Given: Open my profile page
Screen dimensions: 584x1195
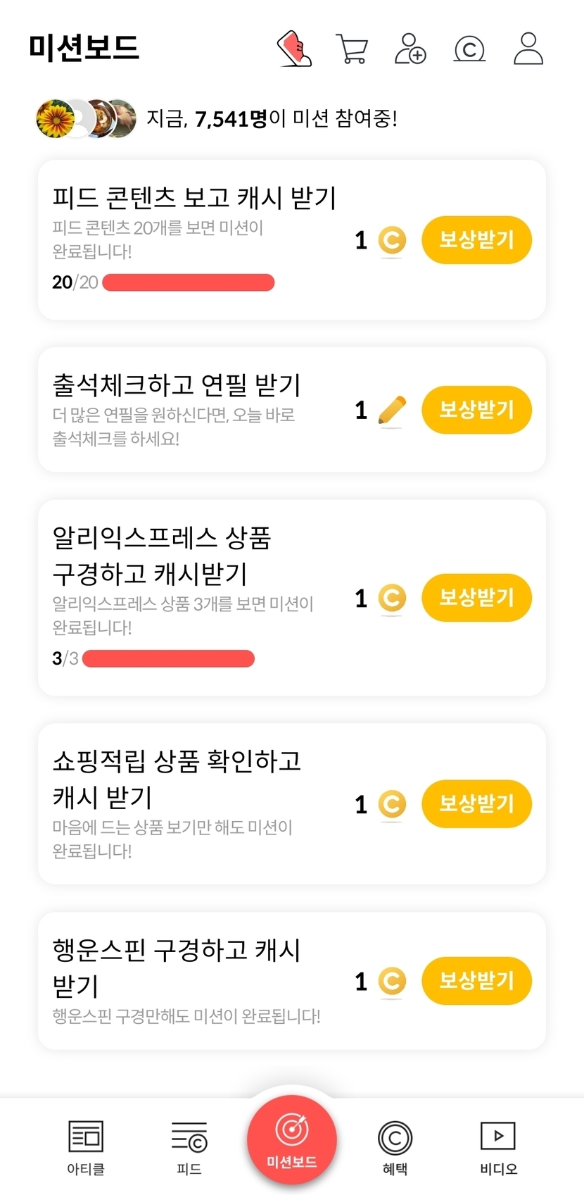Looking at the screenshot, I should coord(528,49).
